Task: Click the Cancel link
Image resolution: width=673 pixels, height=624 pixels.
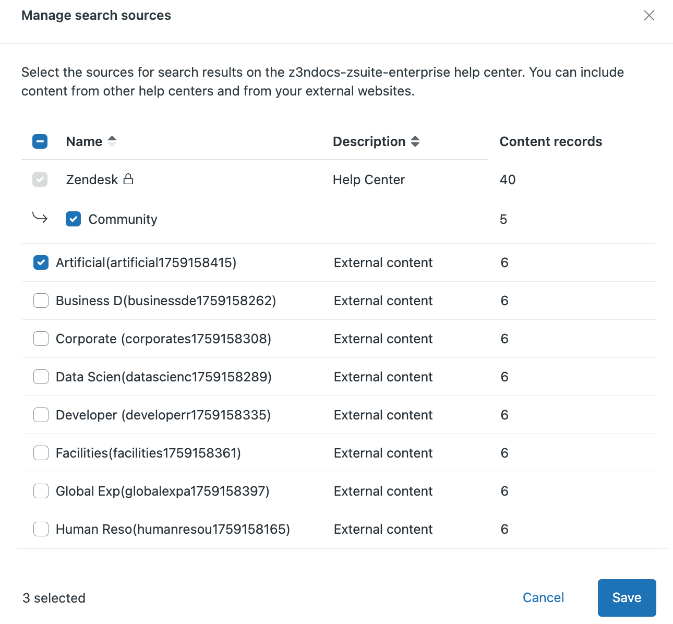Action: pos(543,597)
